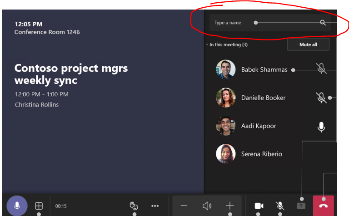Click Danielle Booker's muted mic icon
The width and height of the screenshot is (349, 216).
[x=321, y=98]
